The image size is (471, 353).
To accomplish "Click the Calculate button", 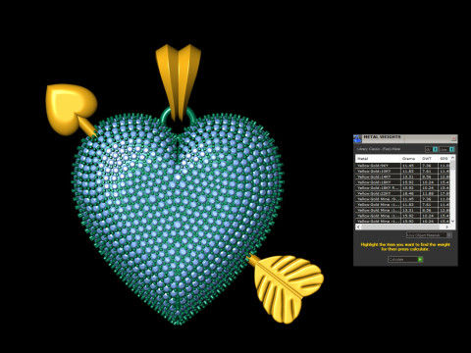I will (405, 259).
